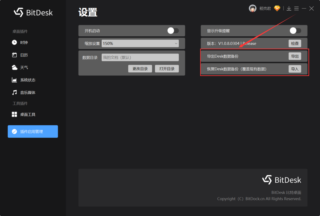Expand the hamburger menu at top right

[296, 8]
